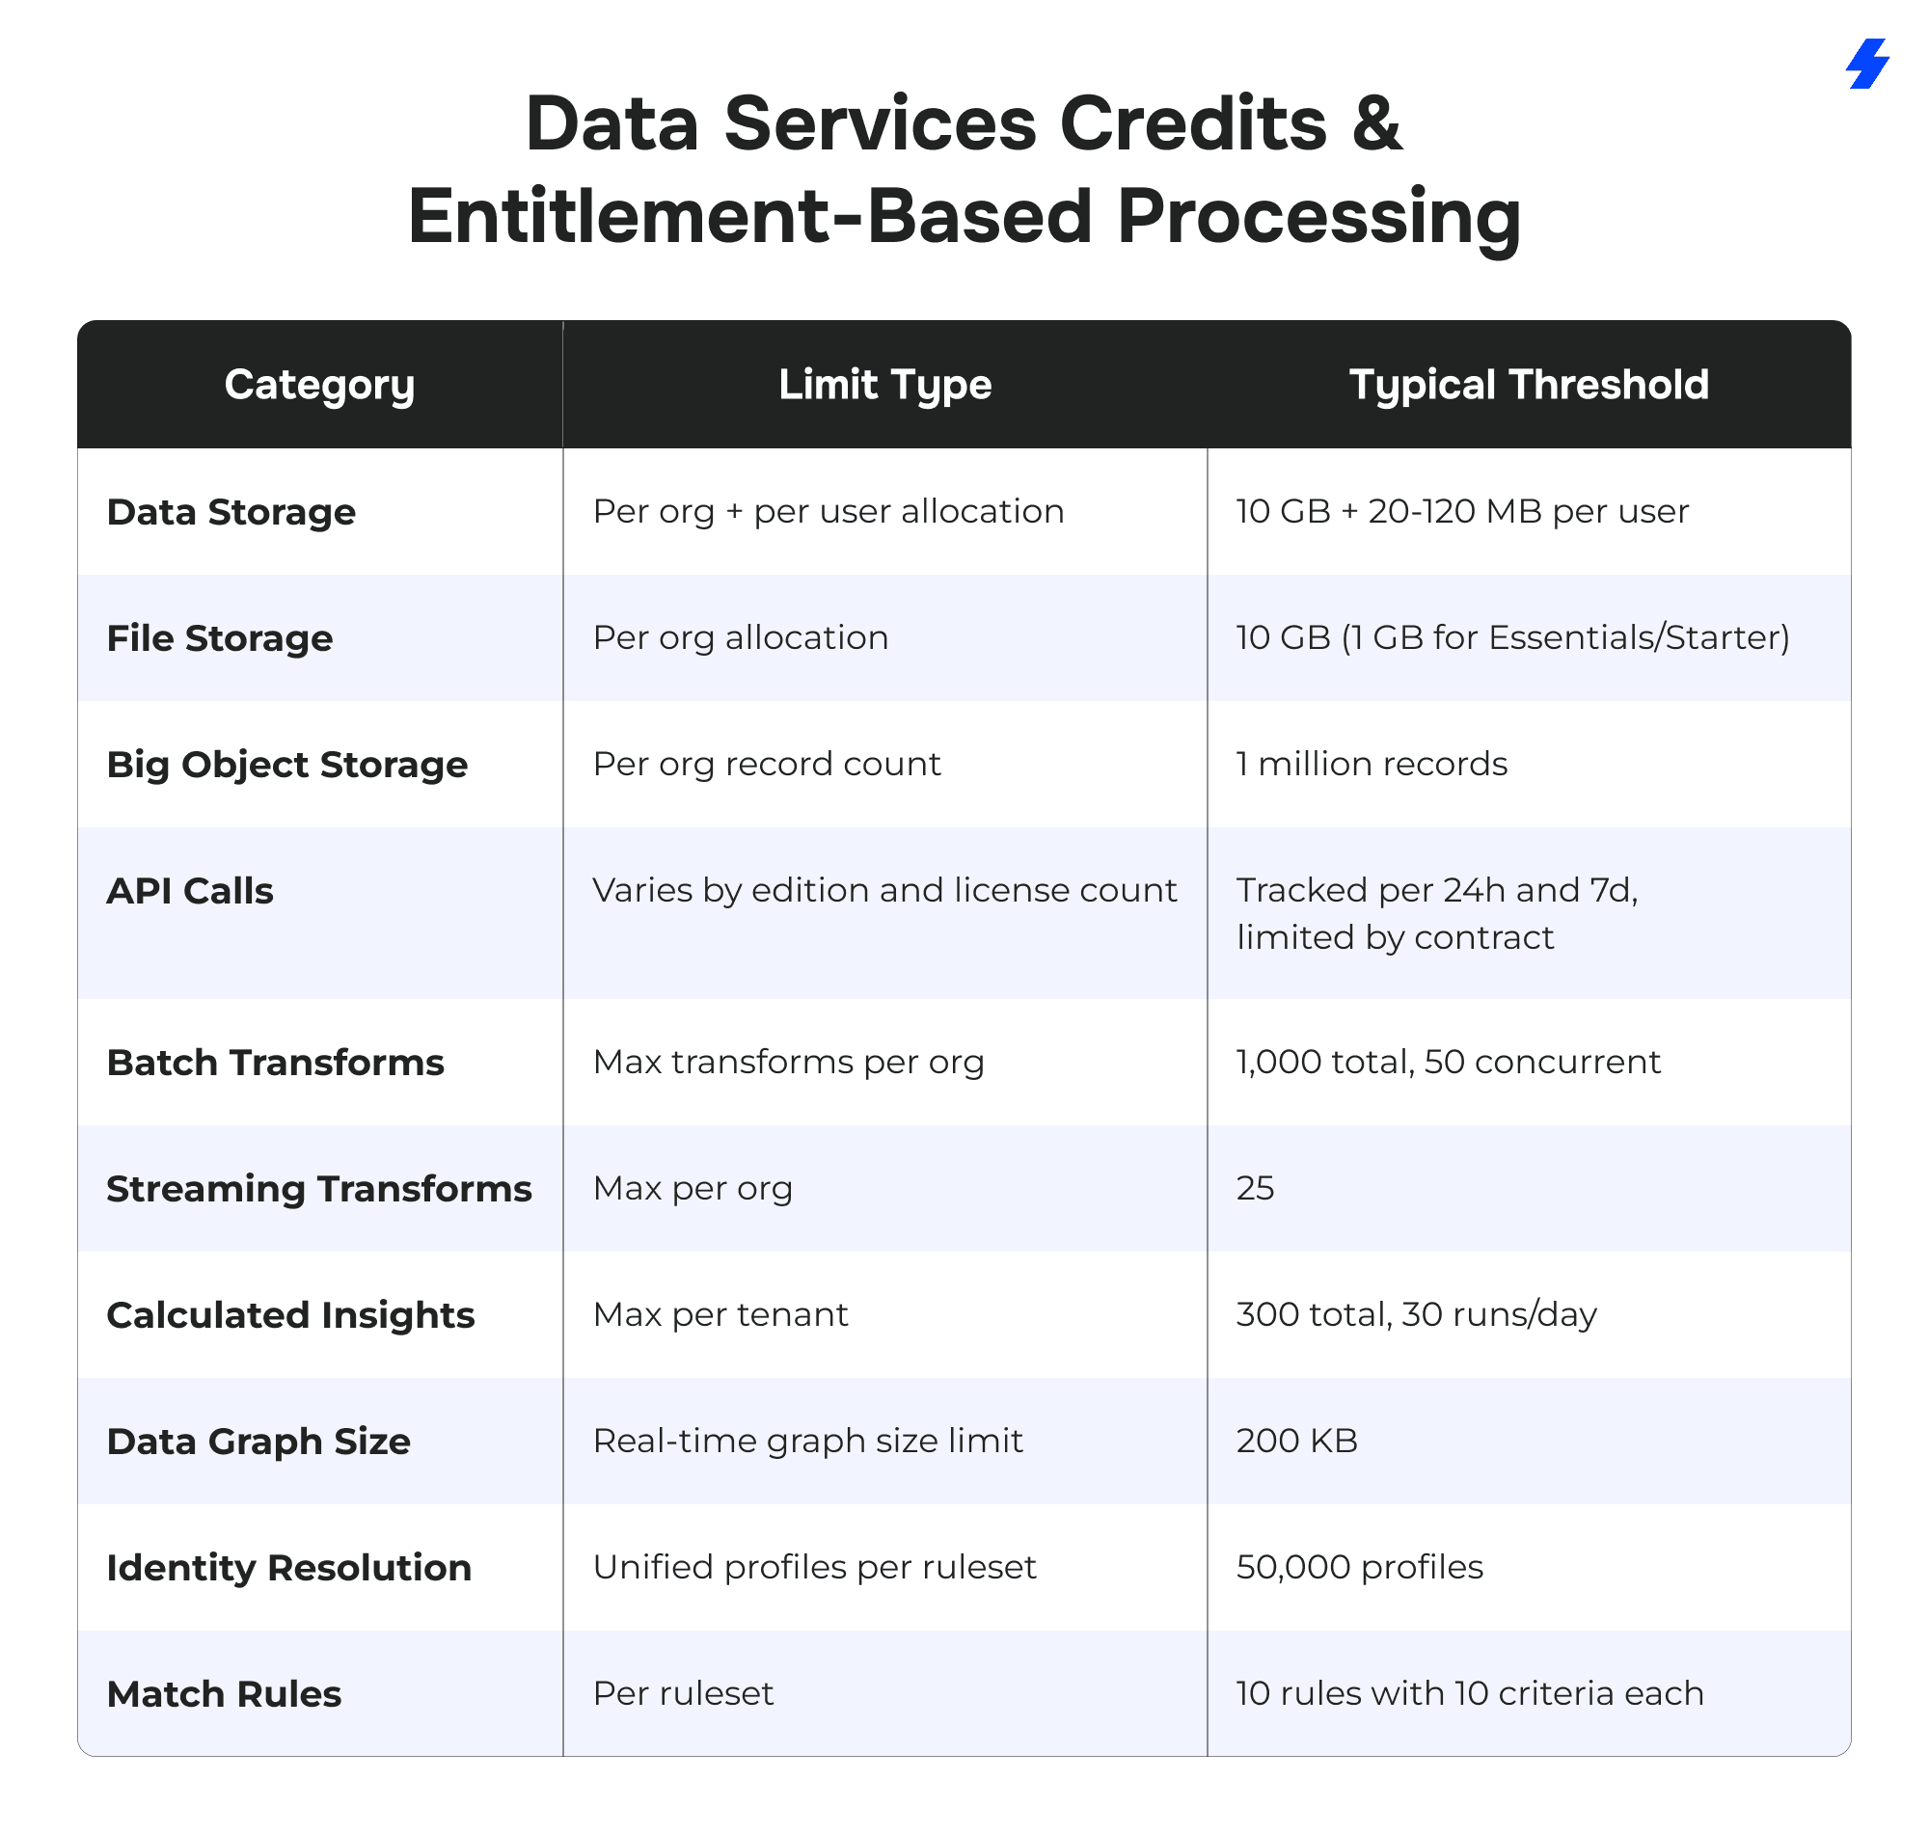Click 'Varies by edition and license count'

pyautogui.click(x=883, y=890)
